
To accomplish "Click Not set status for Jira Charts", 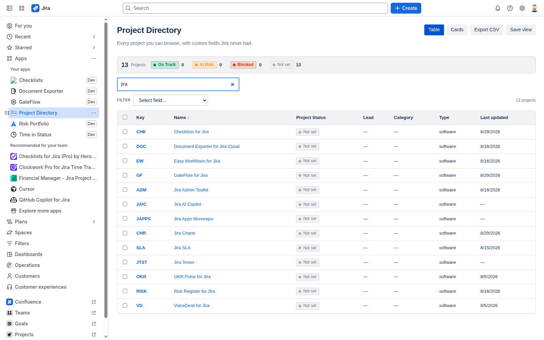I will tap(308, 233).
